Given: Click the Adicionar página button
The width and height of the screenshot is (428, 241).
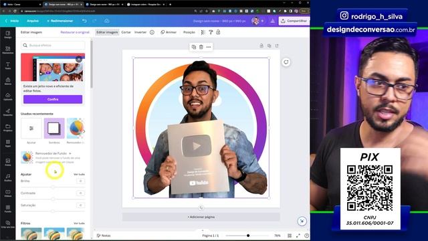Looking at the screenshot, I should 201,217.
